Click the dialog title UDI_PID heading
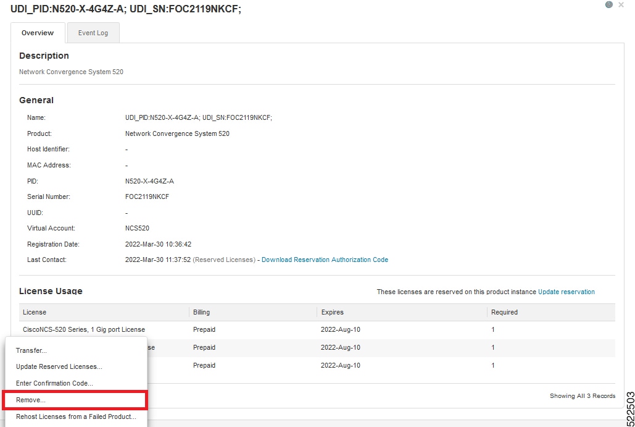 pos(125,9)
